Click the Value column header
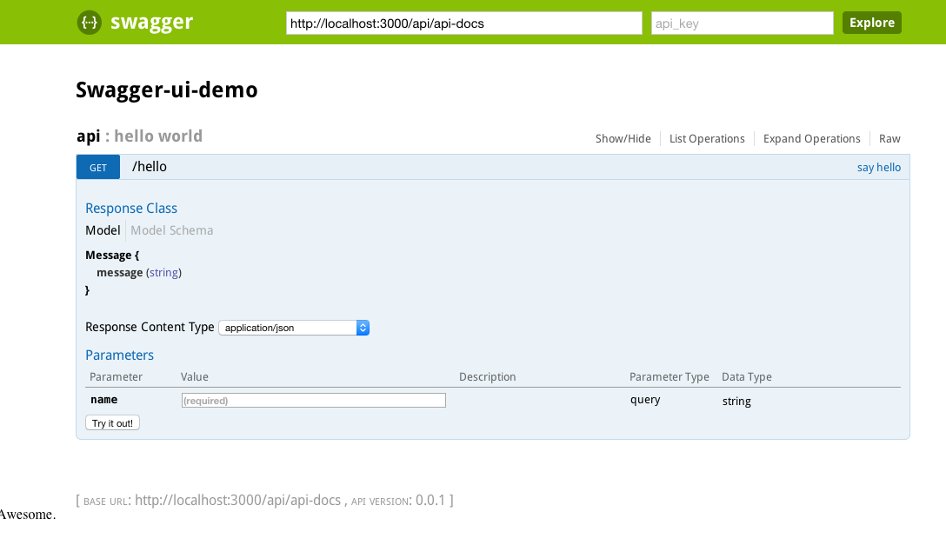Image resolution: width=946 pixels, height=538 pixels. pos(194,377)
